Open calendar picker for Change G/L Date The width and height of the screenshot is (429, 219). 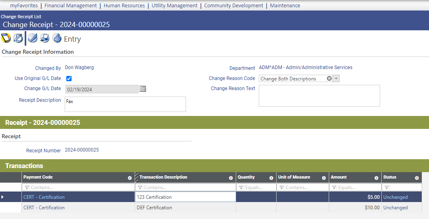click(143, 89)
